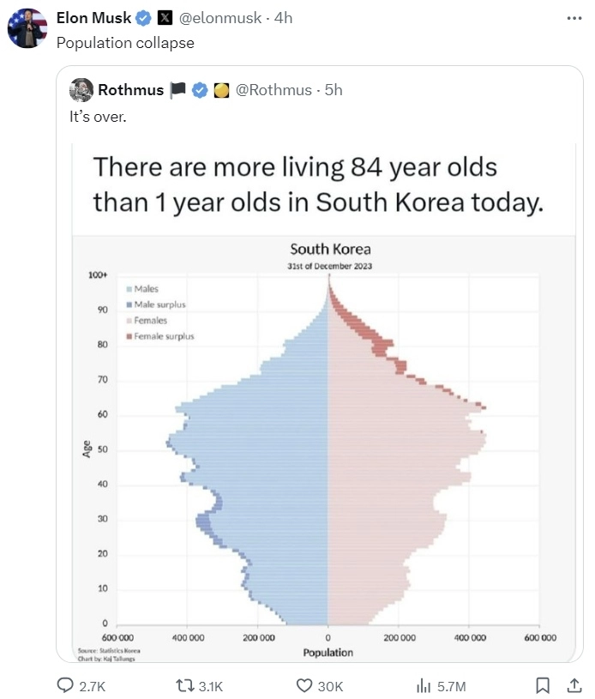Share the post via upload icon

click(574, 685)
